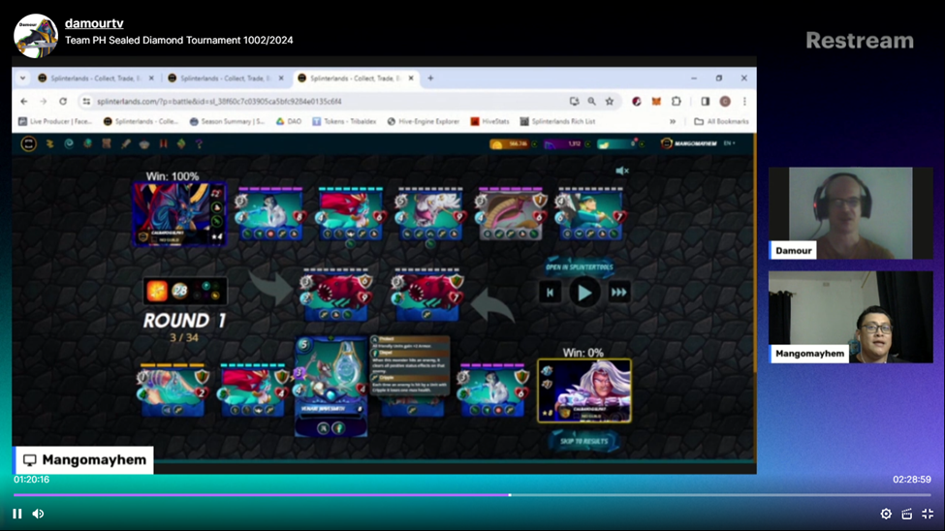This screenshot has height=531, width=945.
Task: Open HiveStats bookmark
Action: pyautogui.click(x=490, y=121)
